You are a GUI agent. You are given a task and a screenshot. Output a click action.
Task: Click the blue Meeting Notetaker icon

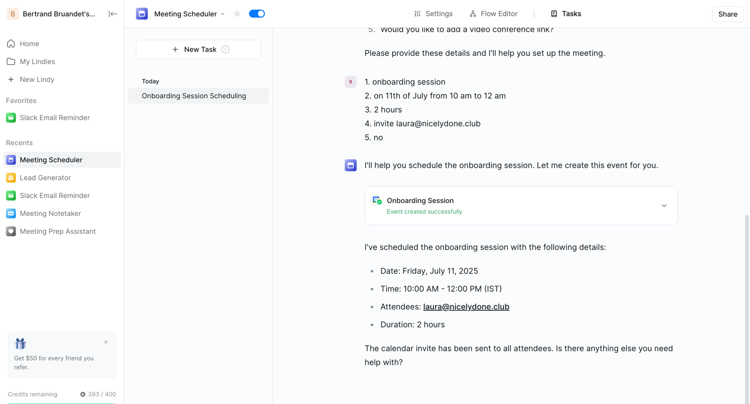click(11, 213)
